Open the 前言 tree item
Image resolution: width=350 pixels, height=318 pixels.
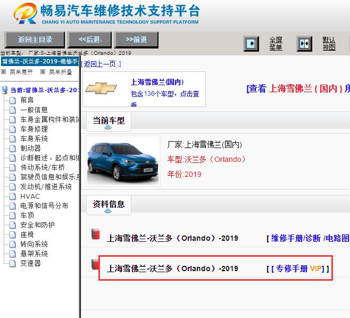coord(27,100)
